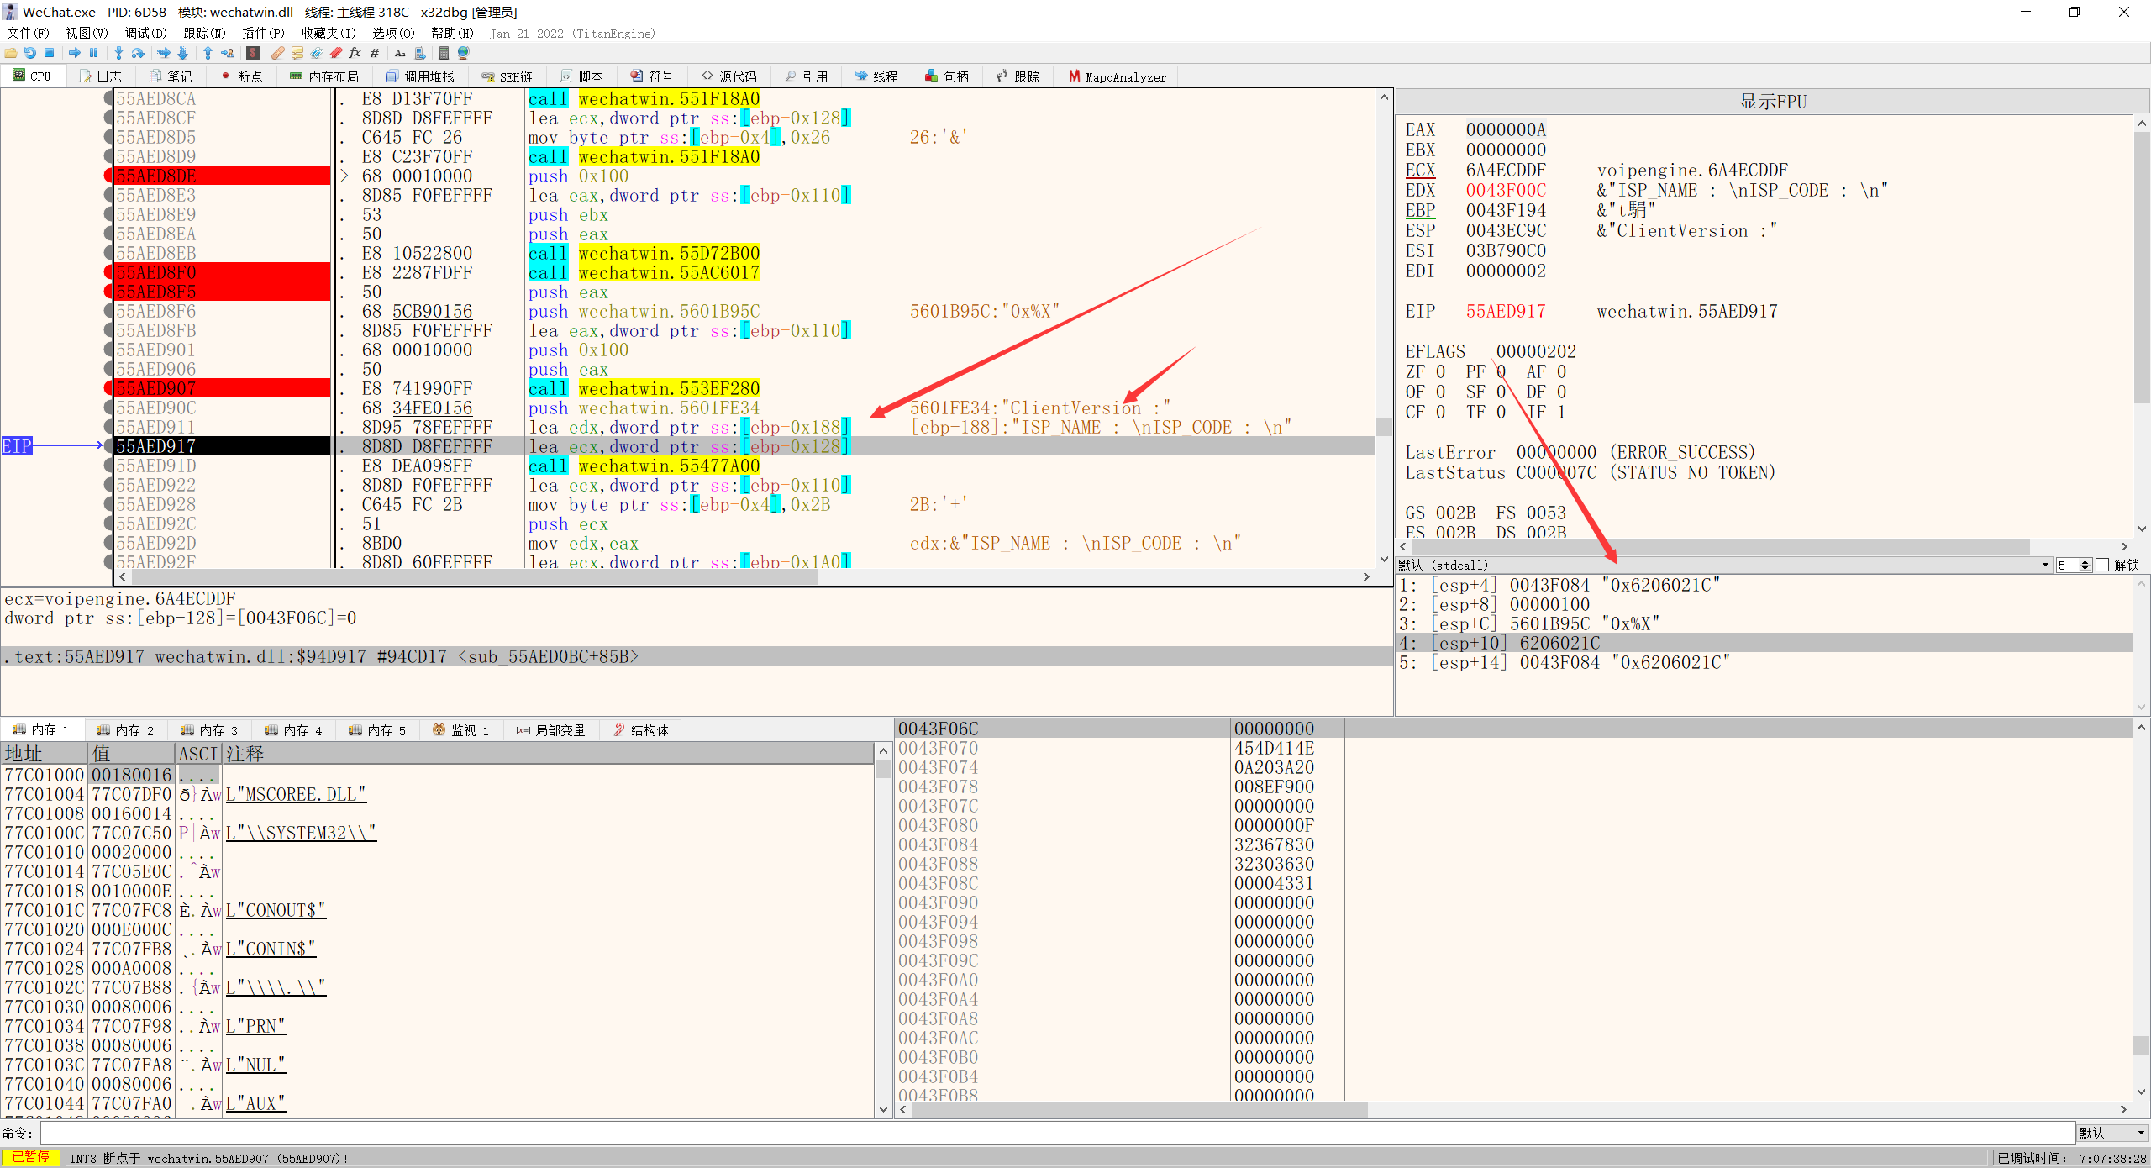Enable the 解锁 checkbox
Image resolution: width=2151 pixels, height=1168 pixels.
(2102, 565)
